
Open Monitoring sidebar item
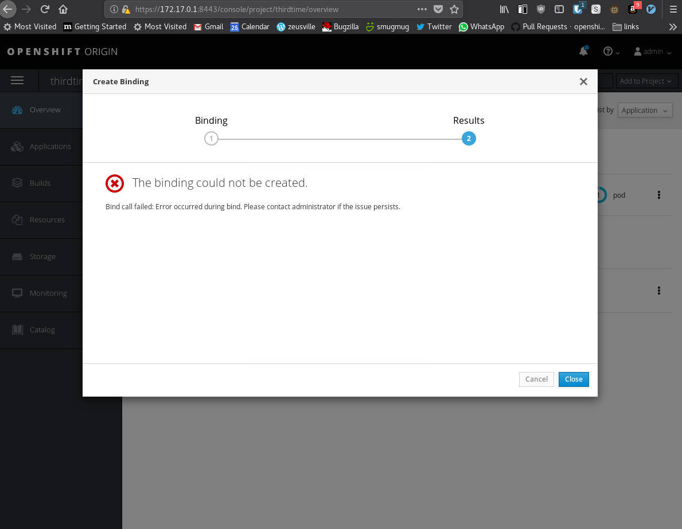[x=41, y=293]
